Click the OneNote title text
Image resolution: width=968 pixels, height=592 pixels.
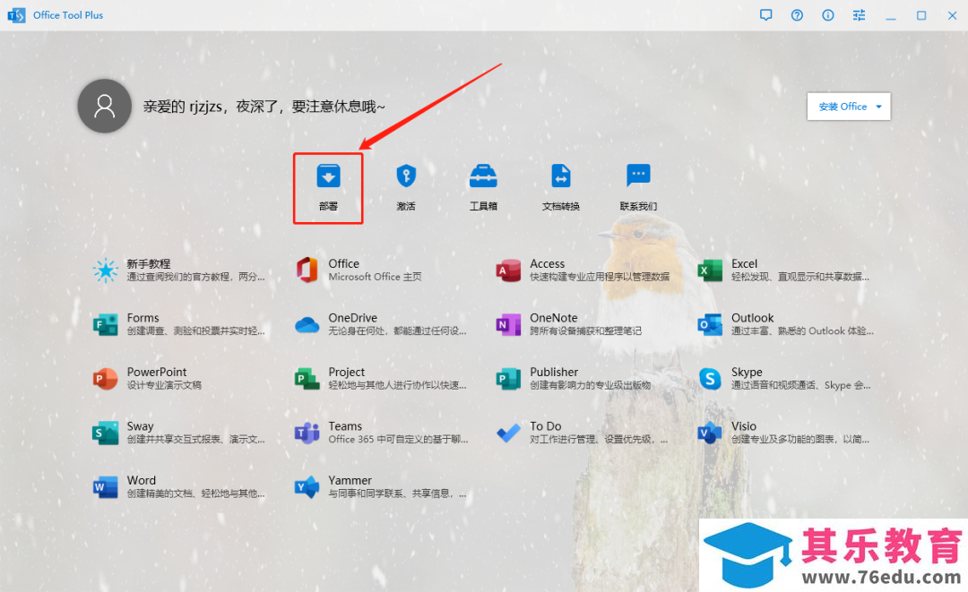coord(553,318)
